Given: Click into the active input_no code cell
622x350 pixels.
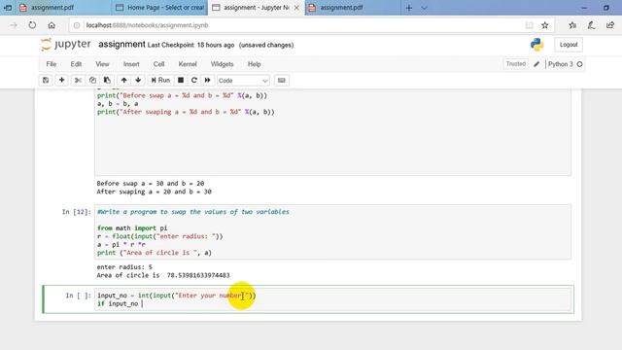Looking at the screenshot, I should (x=332, y=299).
